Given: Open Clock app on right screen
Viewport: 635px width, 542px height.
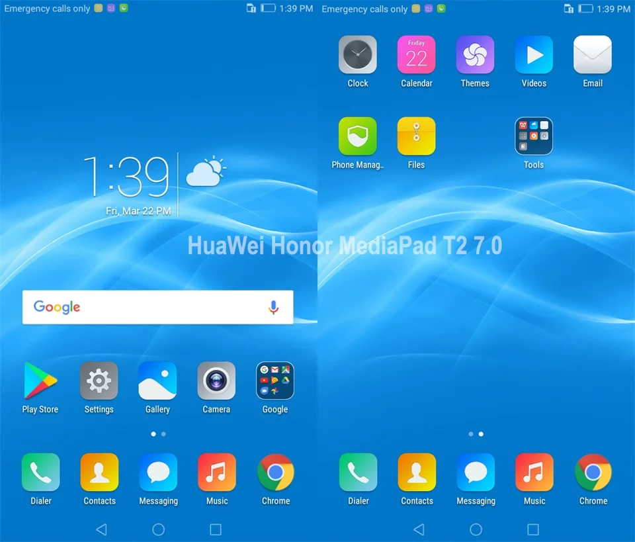Looking at the screenshot, I should click(358, 55).
